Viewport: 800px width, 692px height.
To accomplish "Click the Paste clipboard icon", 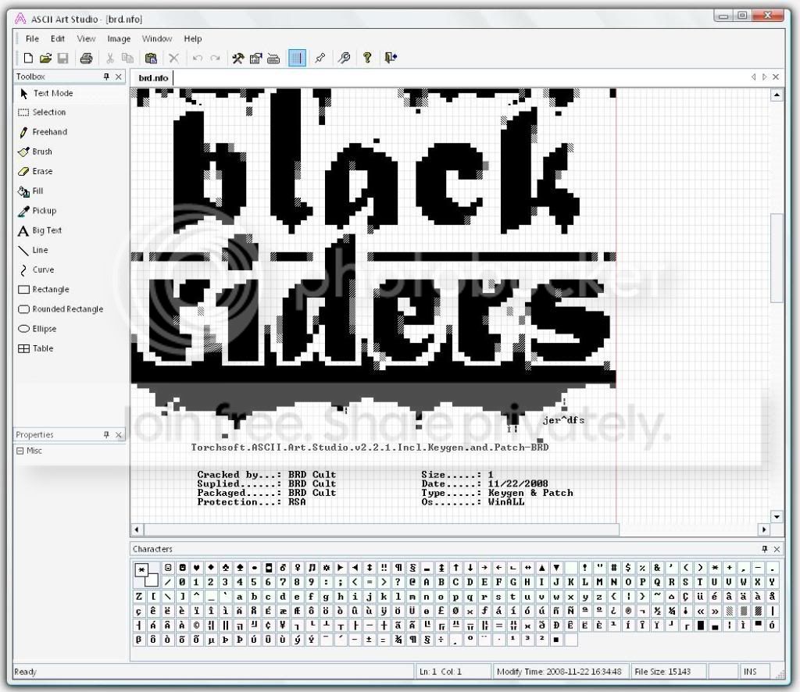I will point(151,58).
